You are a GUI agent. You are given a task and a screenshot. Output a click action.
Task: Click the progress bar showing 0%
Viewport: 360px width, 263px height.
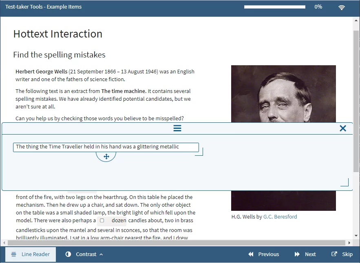tap(274, 7)
